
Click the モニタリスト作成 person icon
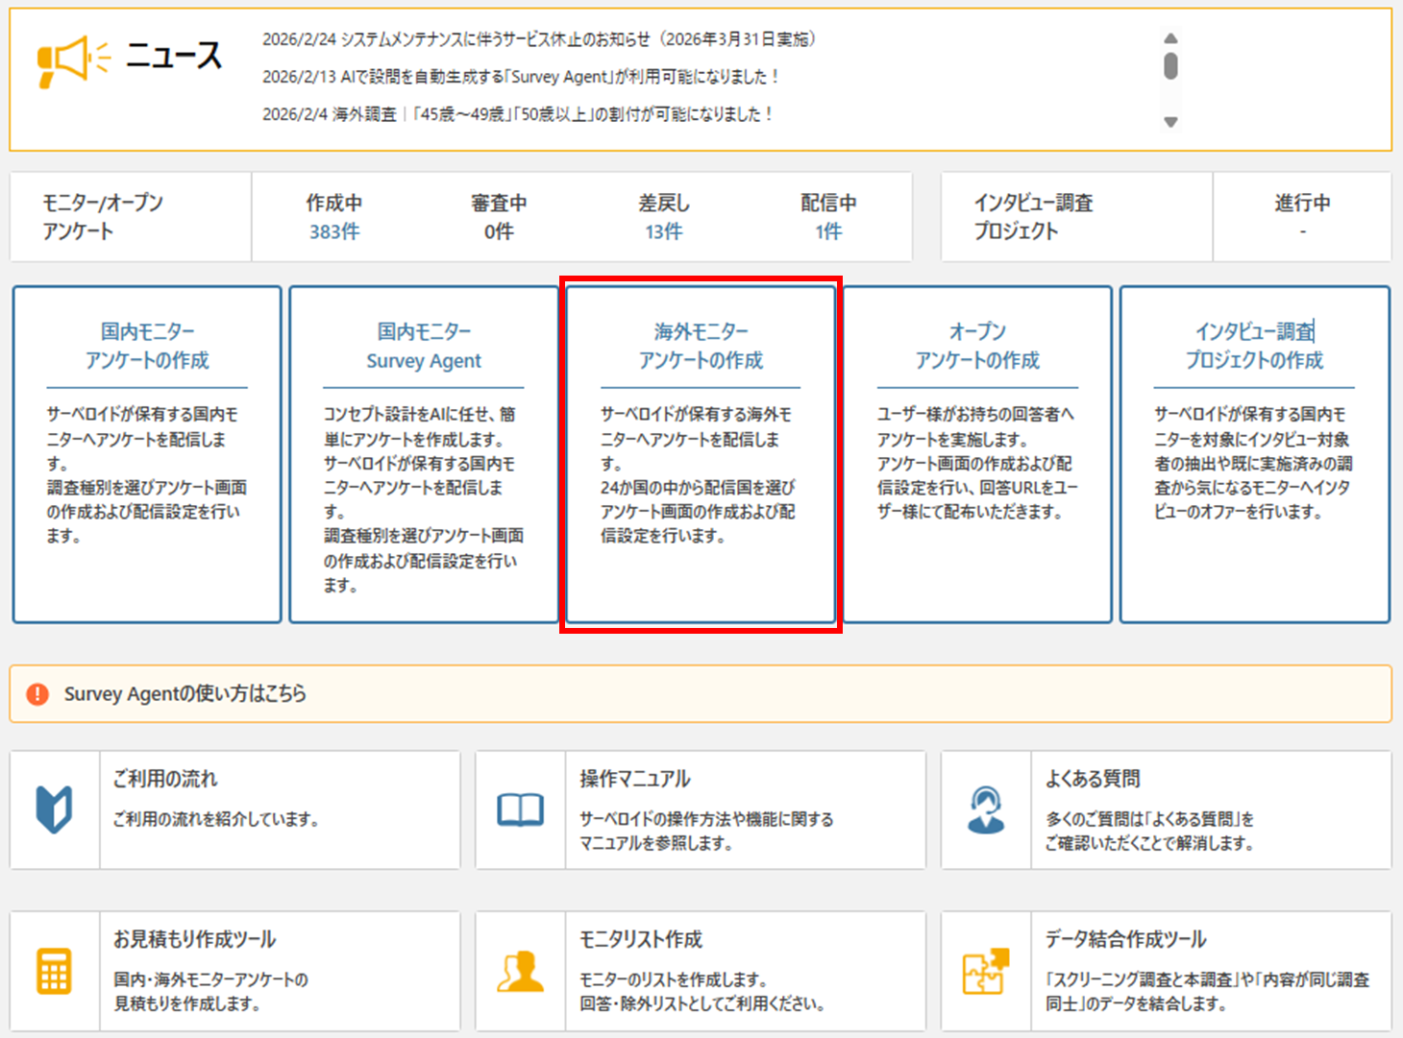[520, 971]
